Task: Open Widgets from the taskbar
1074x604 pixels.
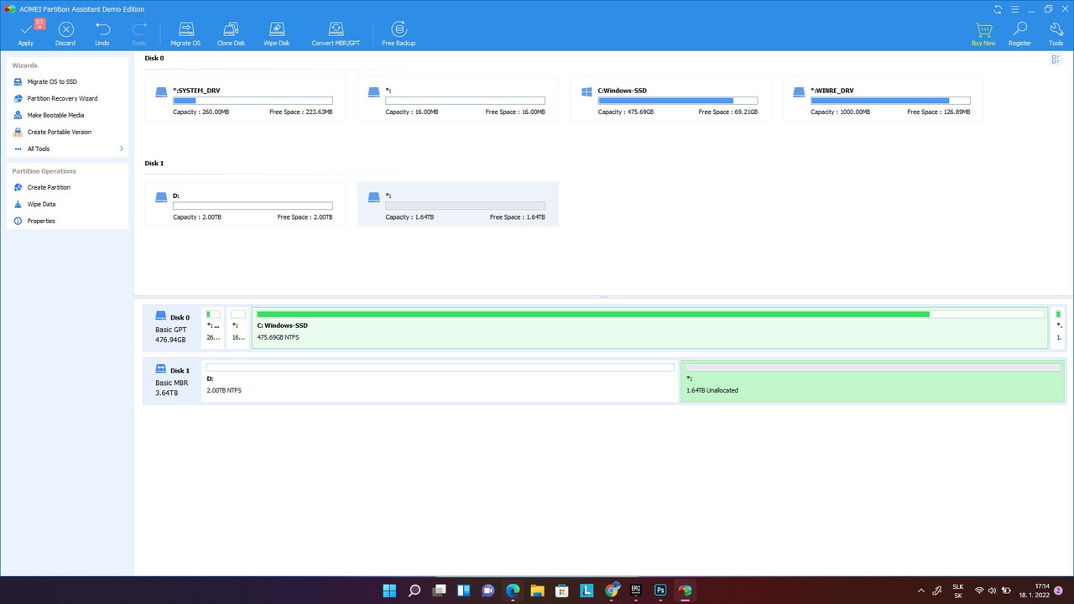Action: [463, 590]
